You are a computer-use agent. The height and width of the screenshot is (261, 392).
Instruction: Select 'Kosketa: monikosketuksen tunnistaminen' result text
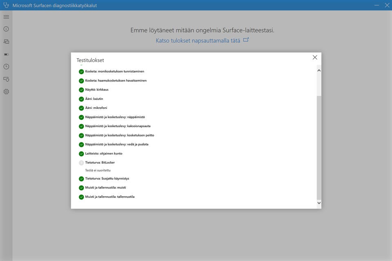tap(114, 71)
